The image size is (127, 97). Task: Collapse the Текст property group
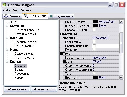pos(61,54)
